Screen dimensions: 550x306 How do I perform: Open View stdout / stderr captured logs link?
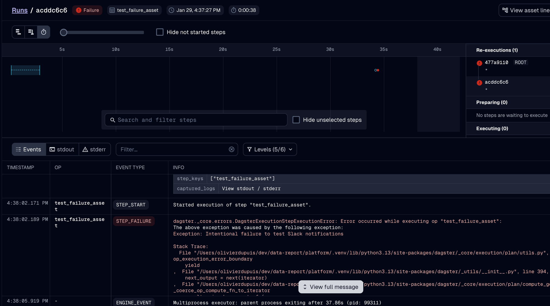251,188
